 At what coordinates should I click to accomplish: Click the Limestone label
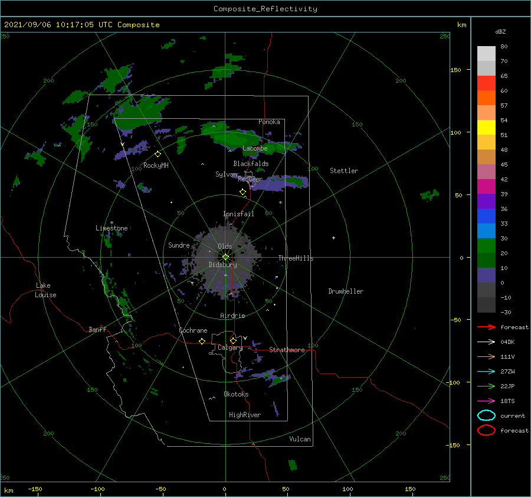coord(112,228)
